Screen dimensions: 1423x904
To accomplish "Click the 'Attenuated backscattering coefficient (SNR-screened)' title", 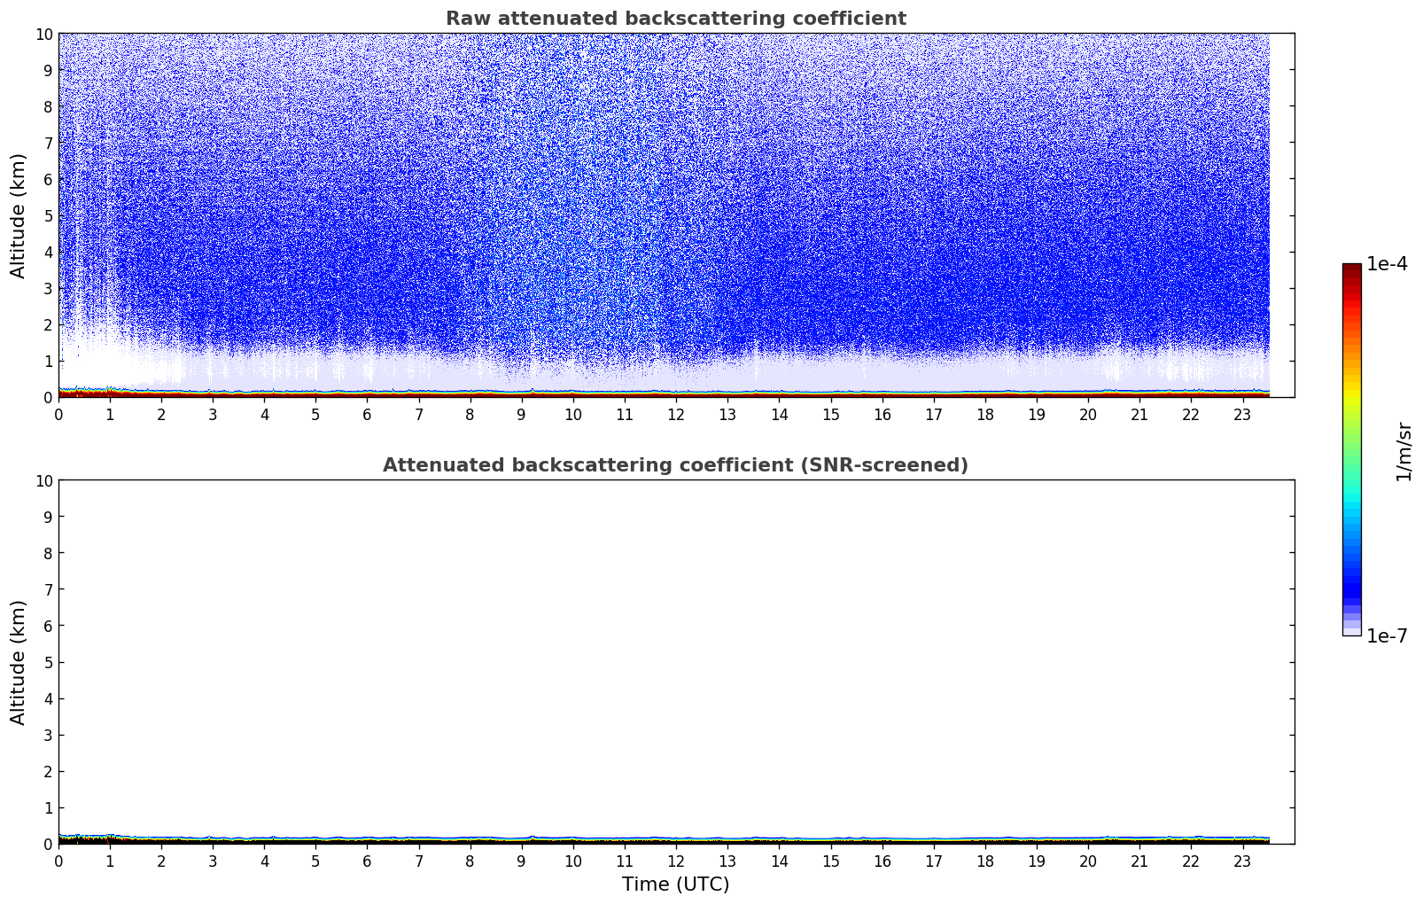I will 675,465.
